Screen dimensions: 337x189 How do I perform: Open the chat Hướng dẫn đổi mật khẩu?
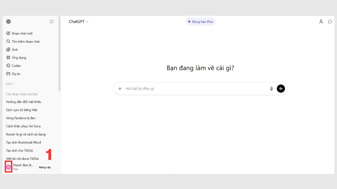coord(24,102)
